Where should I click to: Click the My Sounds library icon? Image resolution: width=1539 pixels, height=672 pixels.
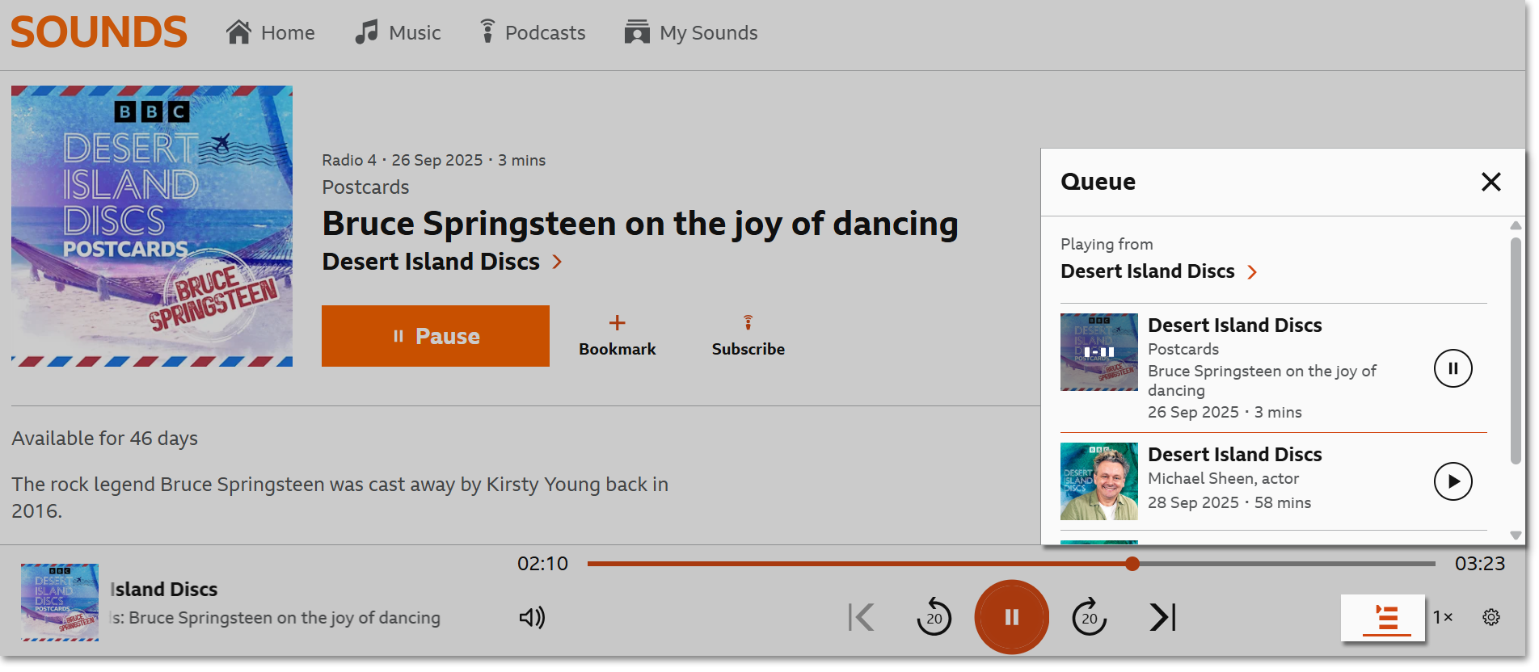pos(637,32)
